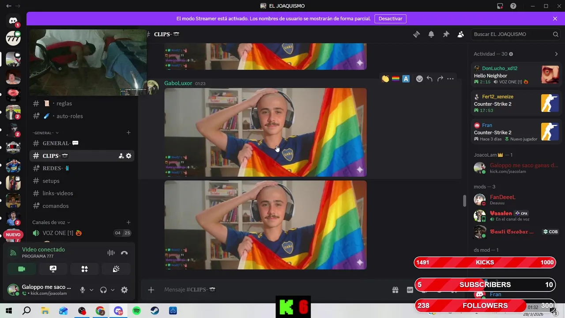Open more options ellipsis on message
565x318 pixels.
tap(450, 79)
